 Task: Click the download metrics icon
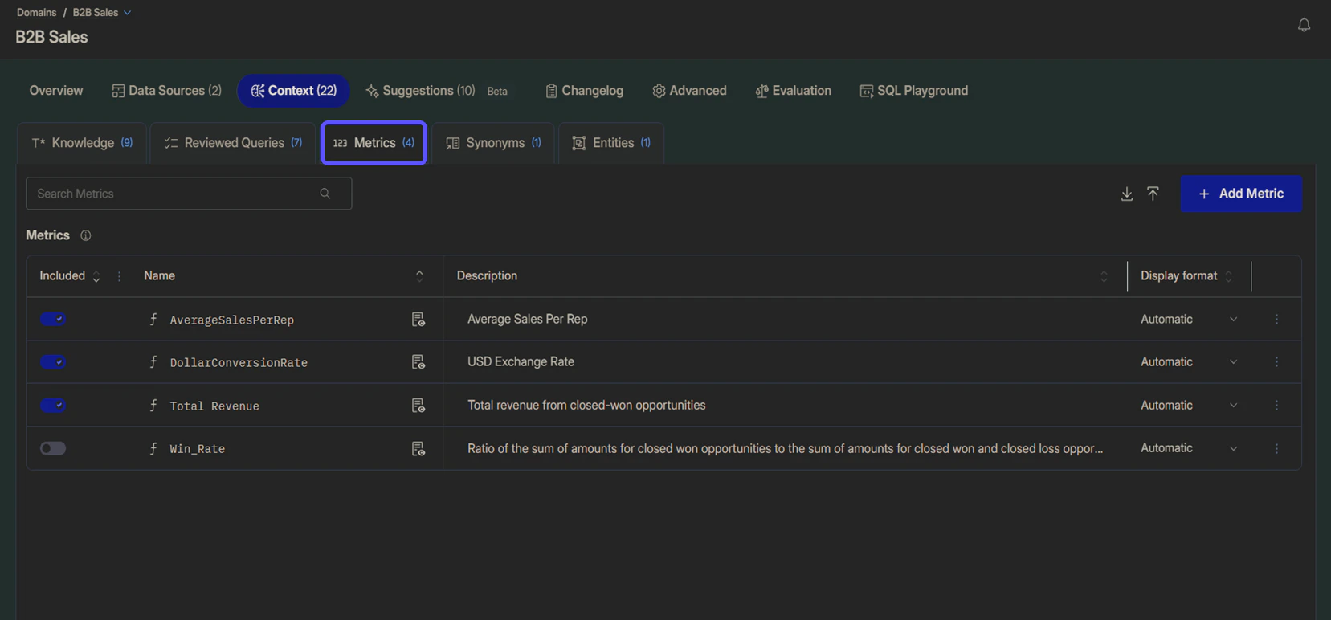tap(1127, 194)
